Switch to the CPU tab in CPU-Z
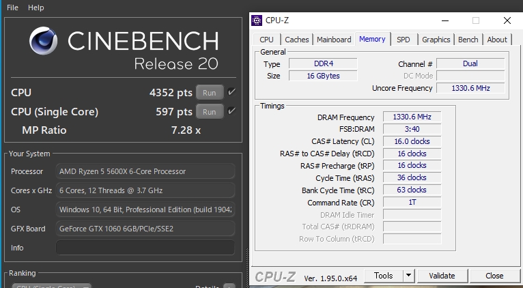Image resolution: width=523 pixels, height=288 pixels. (x=266, y=40)
